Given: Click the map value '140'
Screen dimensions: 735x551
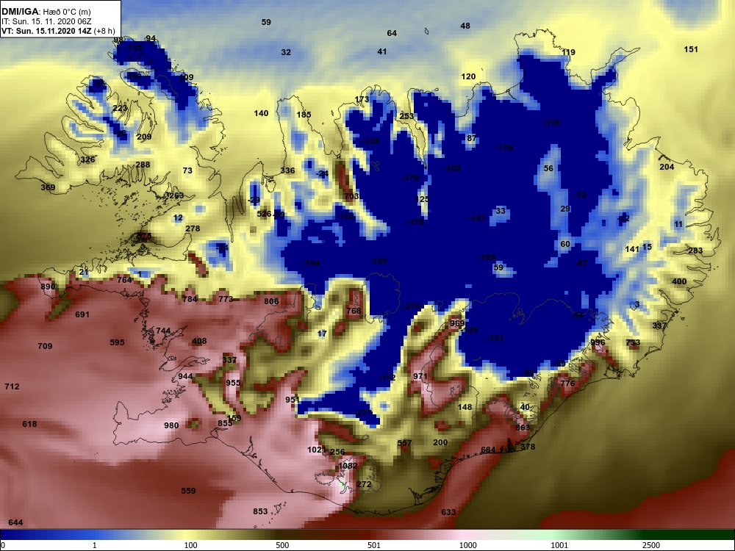Looking at the screenshot, I should pyautogui.click(x=261, y=113).
